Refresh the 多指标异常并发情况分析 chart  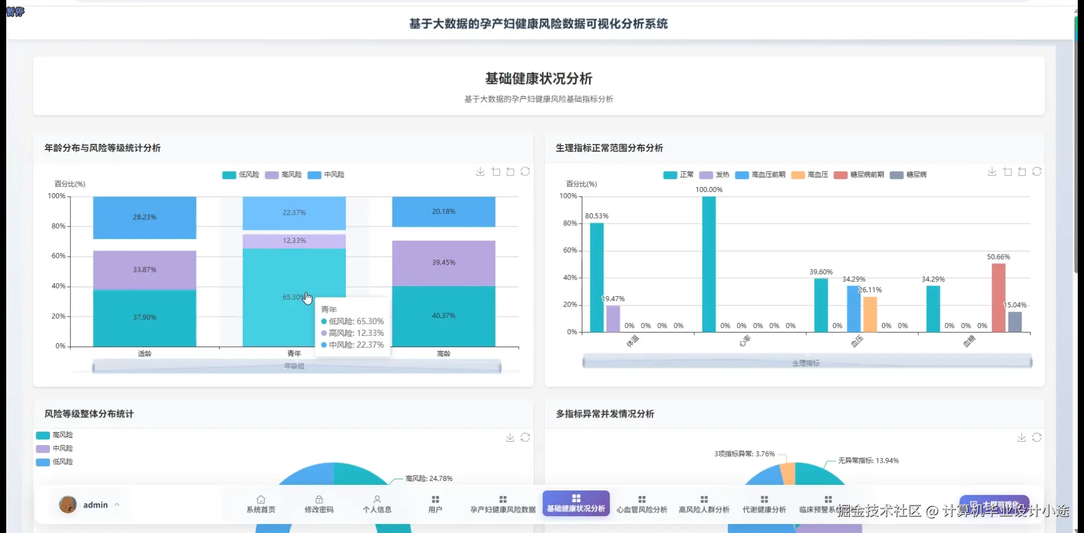coord(1037,437)
